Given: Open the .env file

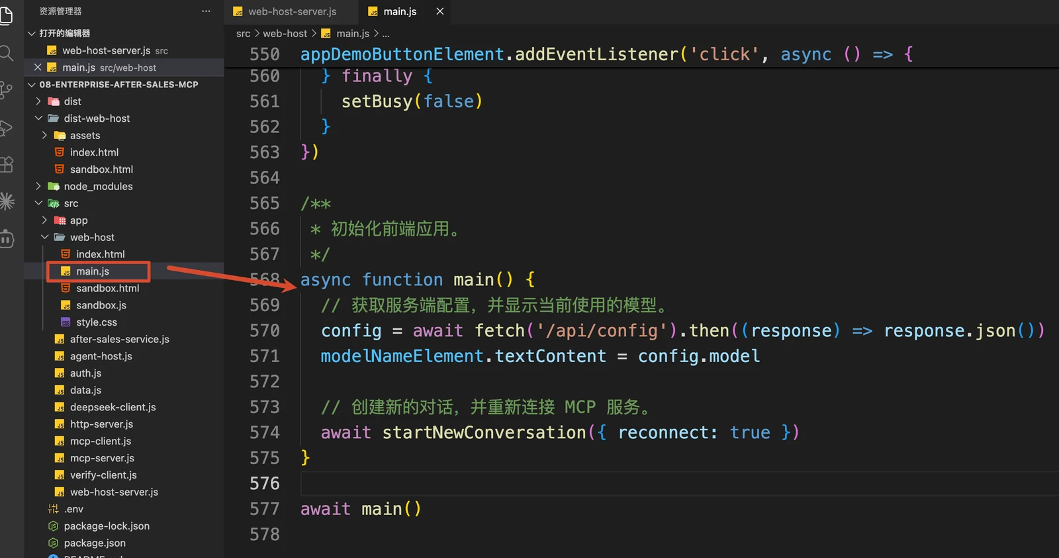Looking at the screenshot, I should [x=124, y=509].
